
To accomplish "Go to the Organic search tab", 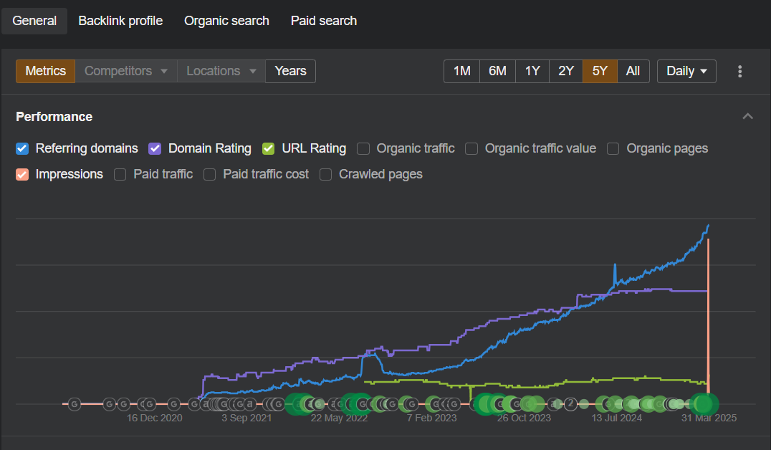I will click(226, 21).
